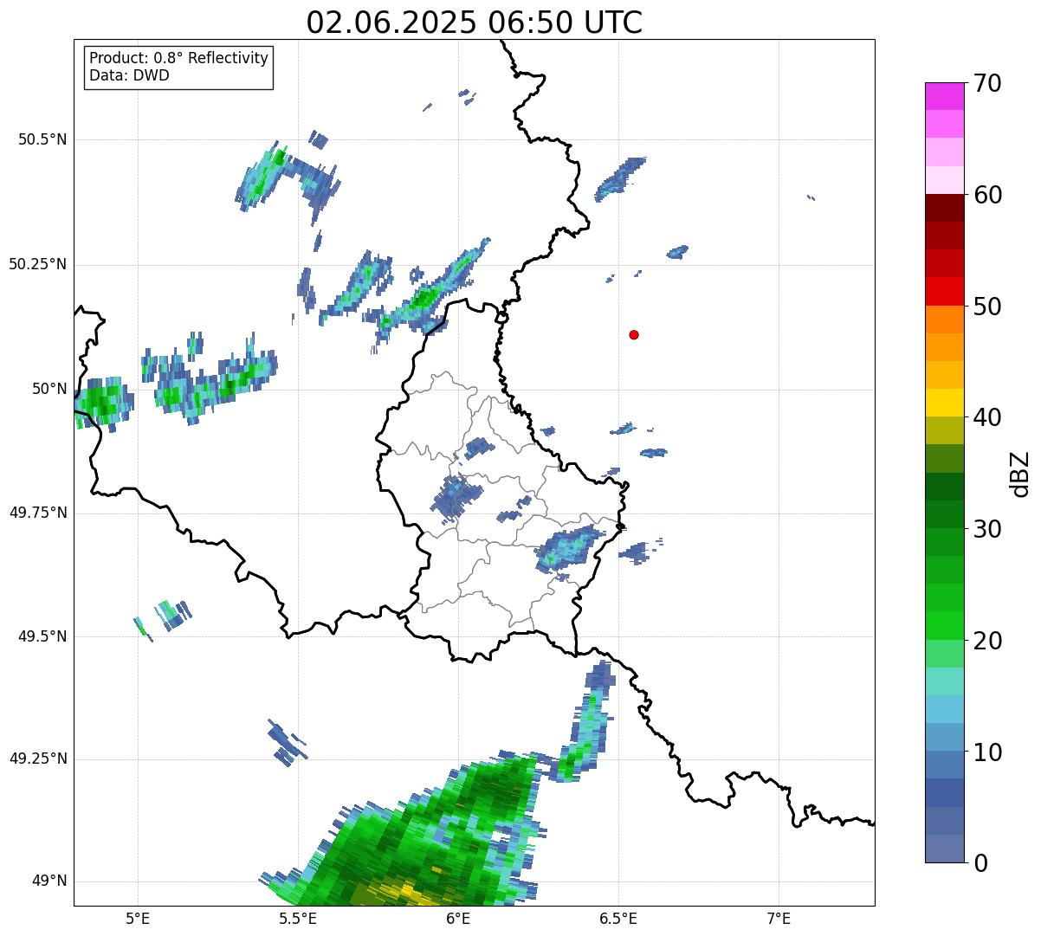Click the 'Data: DWD' text
This screenshot has width=1041, height=936.
point(129,75)
